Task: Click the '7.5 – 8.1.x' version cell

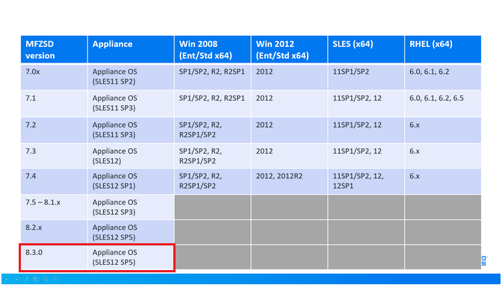Action: [54, 207]
